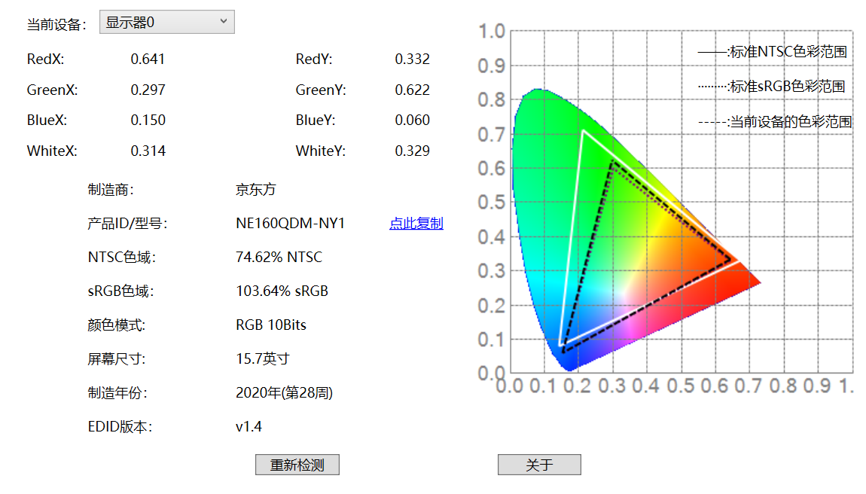Click the RedX value 0.641

click(148, 57)
